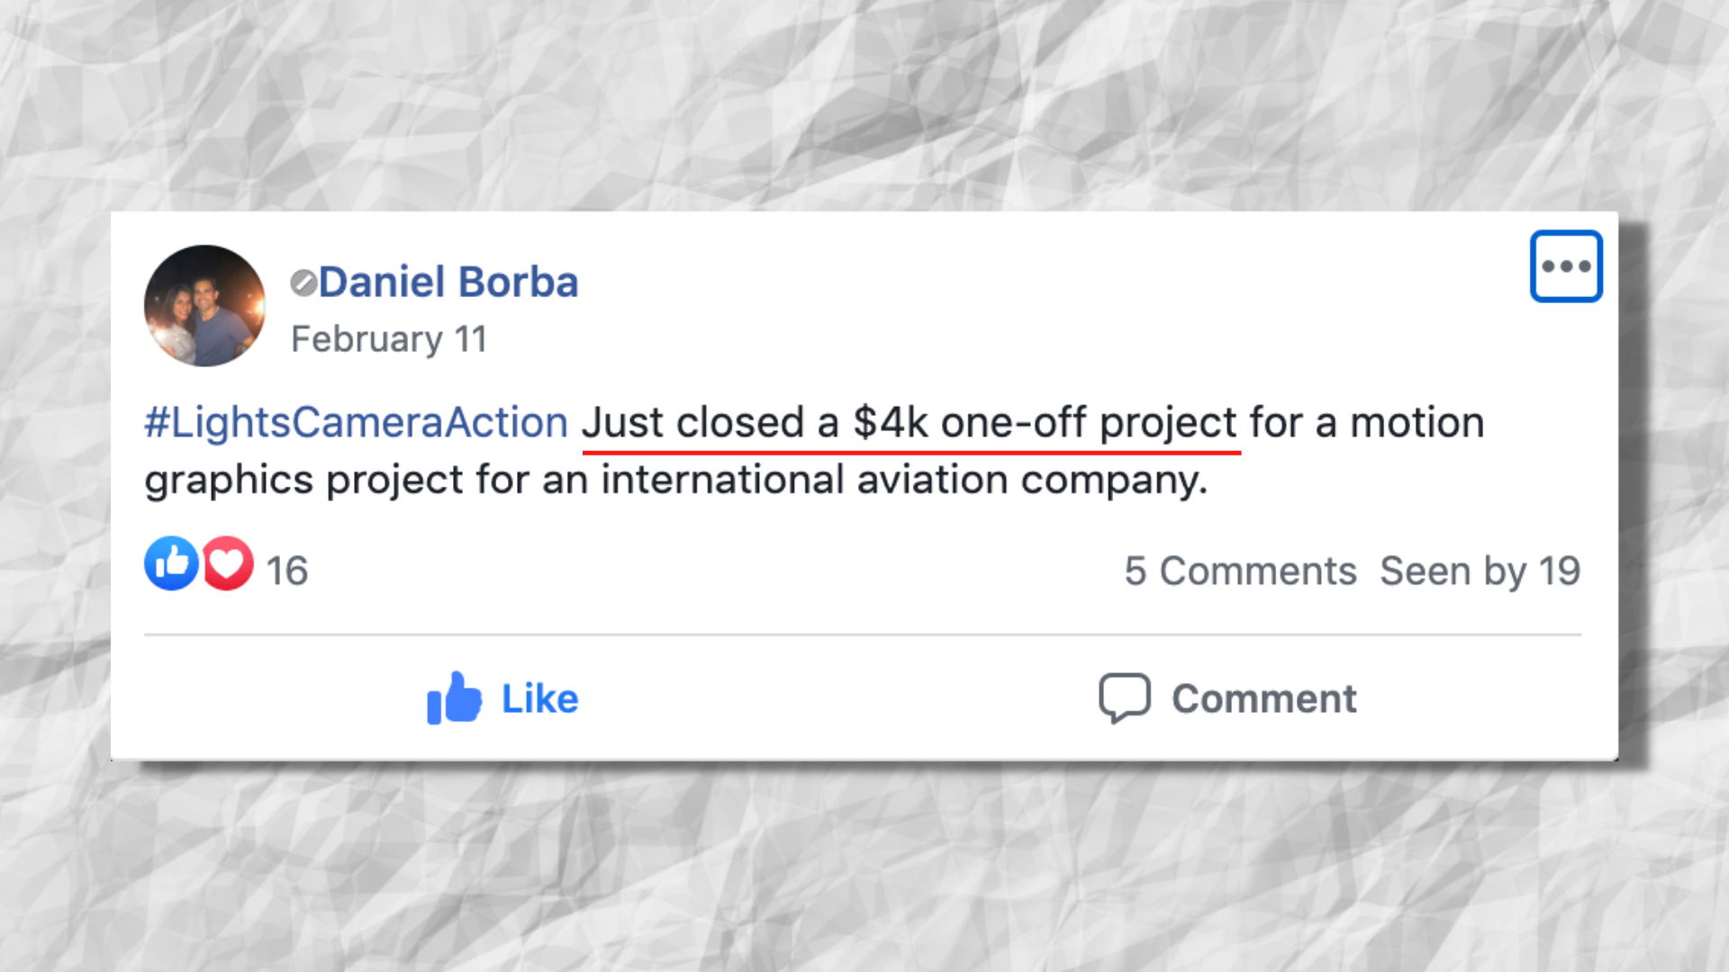Click the speech bubble Comment icon
1729x972 pixels.
(1124, 698)
